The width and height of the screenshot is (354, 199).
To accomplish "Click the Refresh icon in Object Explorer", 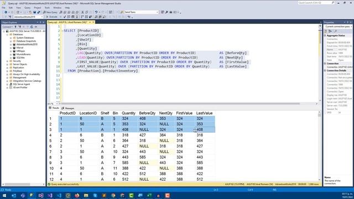I will [32, 27].
